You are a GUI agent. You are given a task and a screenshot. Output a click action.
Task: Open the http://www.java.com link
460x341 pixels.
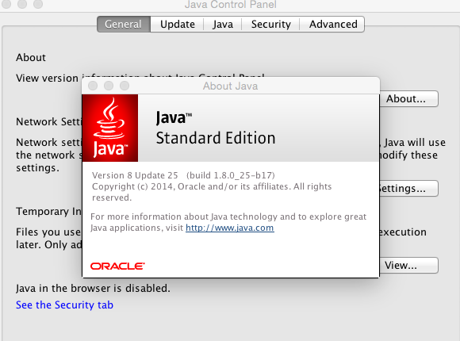230,228
